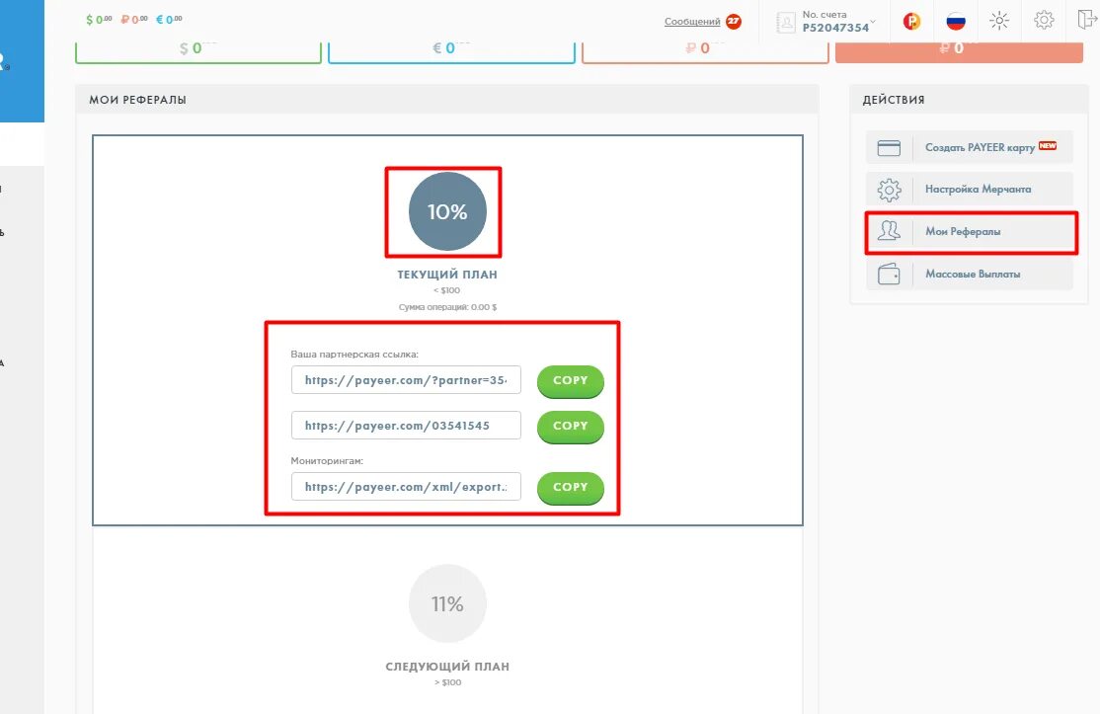Select the filled orange ruble balance box
Screen dimensions: 1100x714
coord(959,51)
